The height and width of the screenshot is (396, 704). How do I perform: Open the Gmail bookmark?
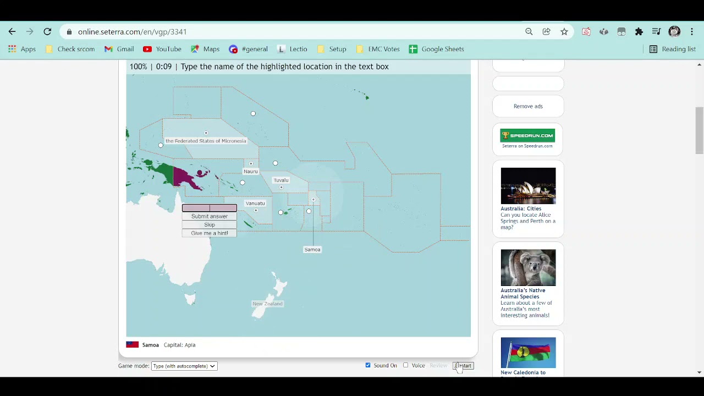point(119,49)
